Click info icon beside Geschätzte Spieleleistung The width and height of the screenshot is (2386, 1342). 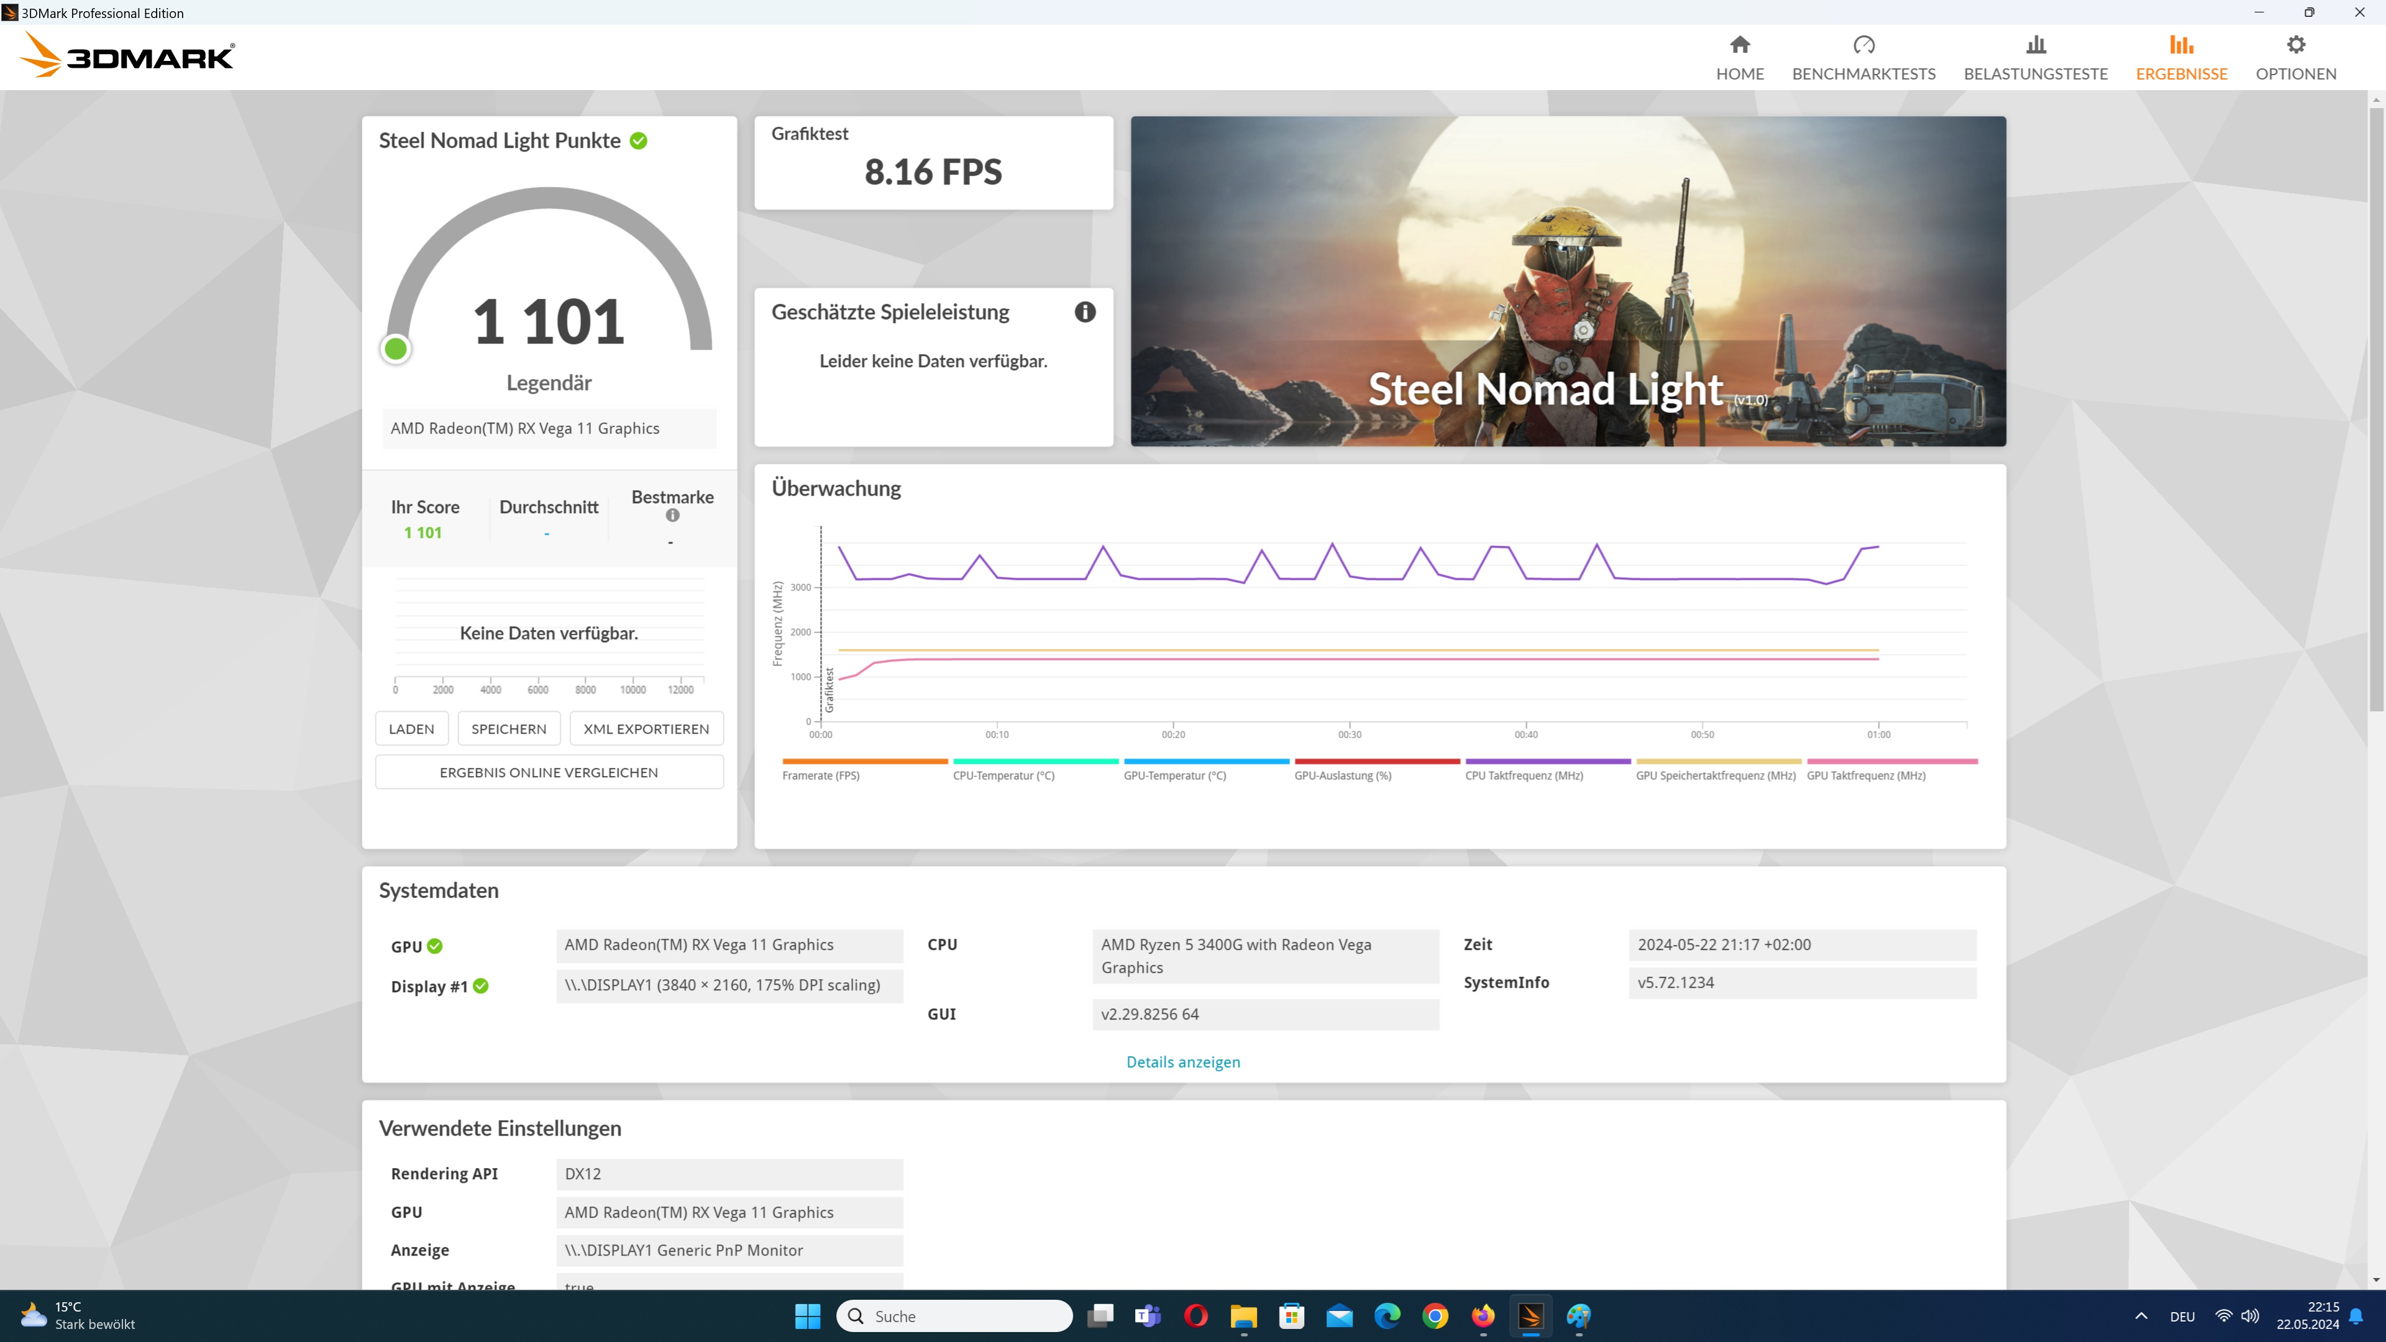pos(1085,312)
